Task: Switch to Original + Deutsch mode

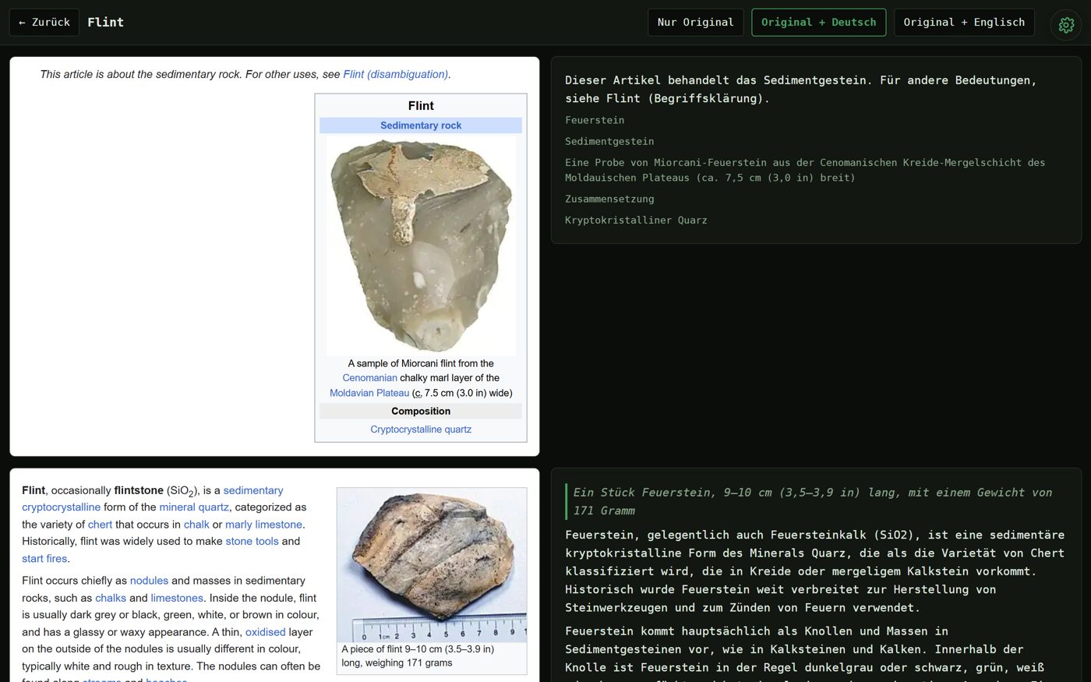Action: (818, 23)
